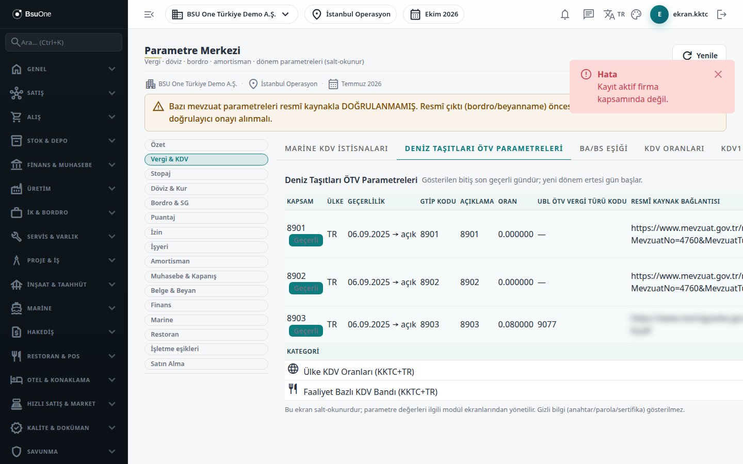This screenshot has height=464, width=743.
Task: Open the Ekim 2026 period selector
Action: tap(433, 14)
